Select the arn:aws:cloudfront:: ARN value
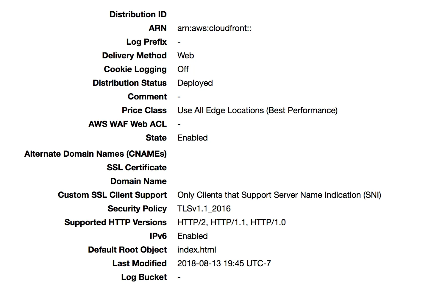Screen dimensions: 434x302 point(214,28)
